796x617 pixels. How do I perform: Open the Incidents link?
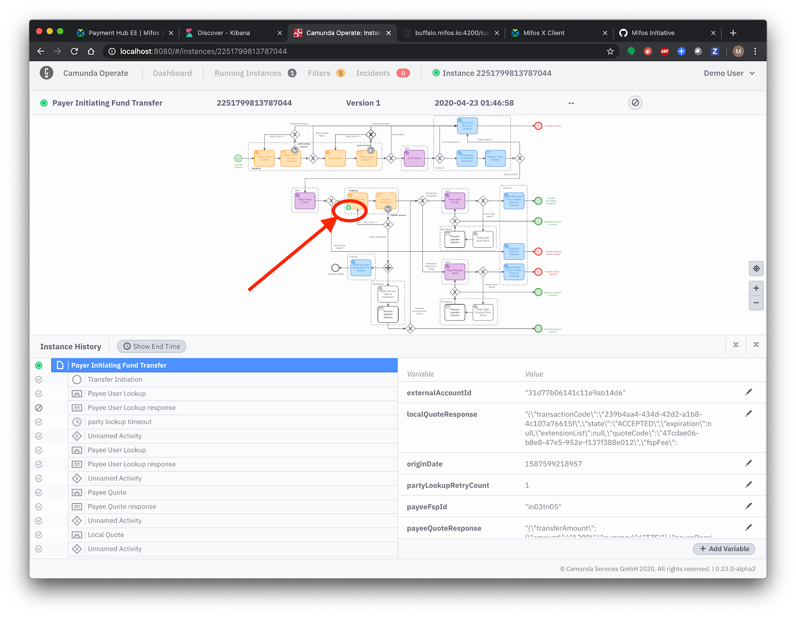[x=383, y=73]
